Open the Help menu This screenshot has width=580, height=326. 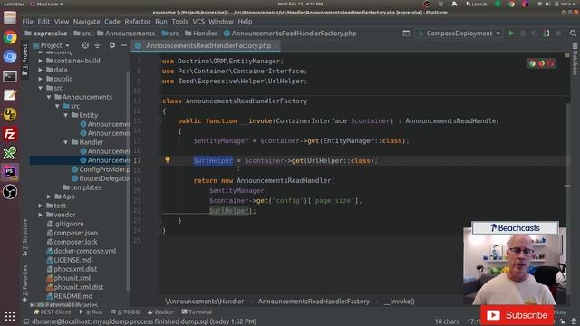(x=245, y=22)
